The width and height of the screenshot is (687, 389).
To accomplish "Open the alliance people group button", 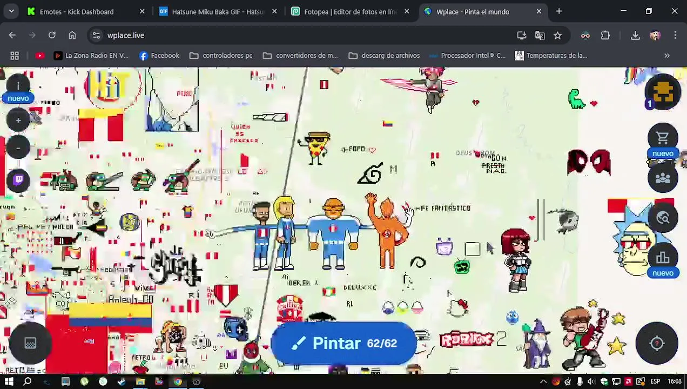I will pos(663,178).
